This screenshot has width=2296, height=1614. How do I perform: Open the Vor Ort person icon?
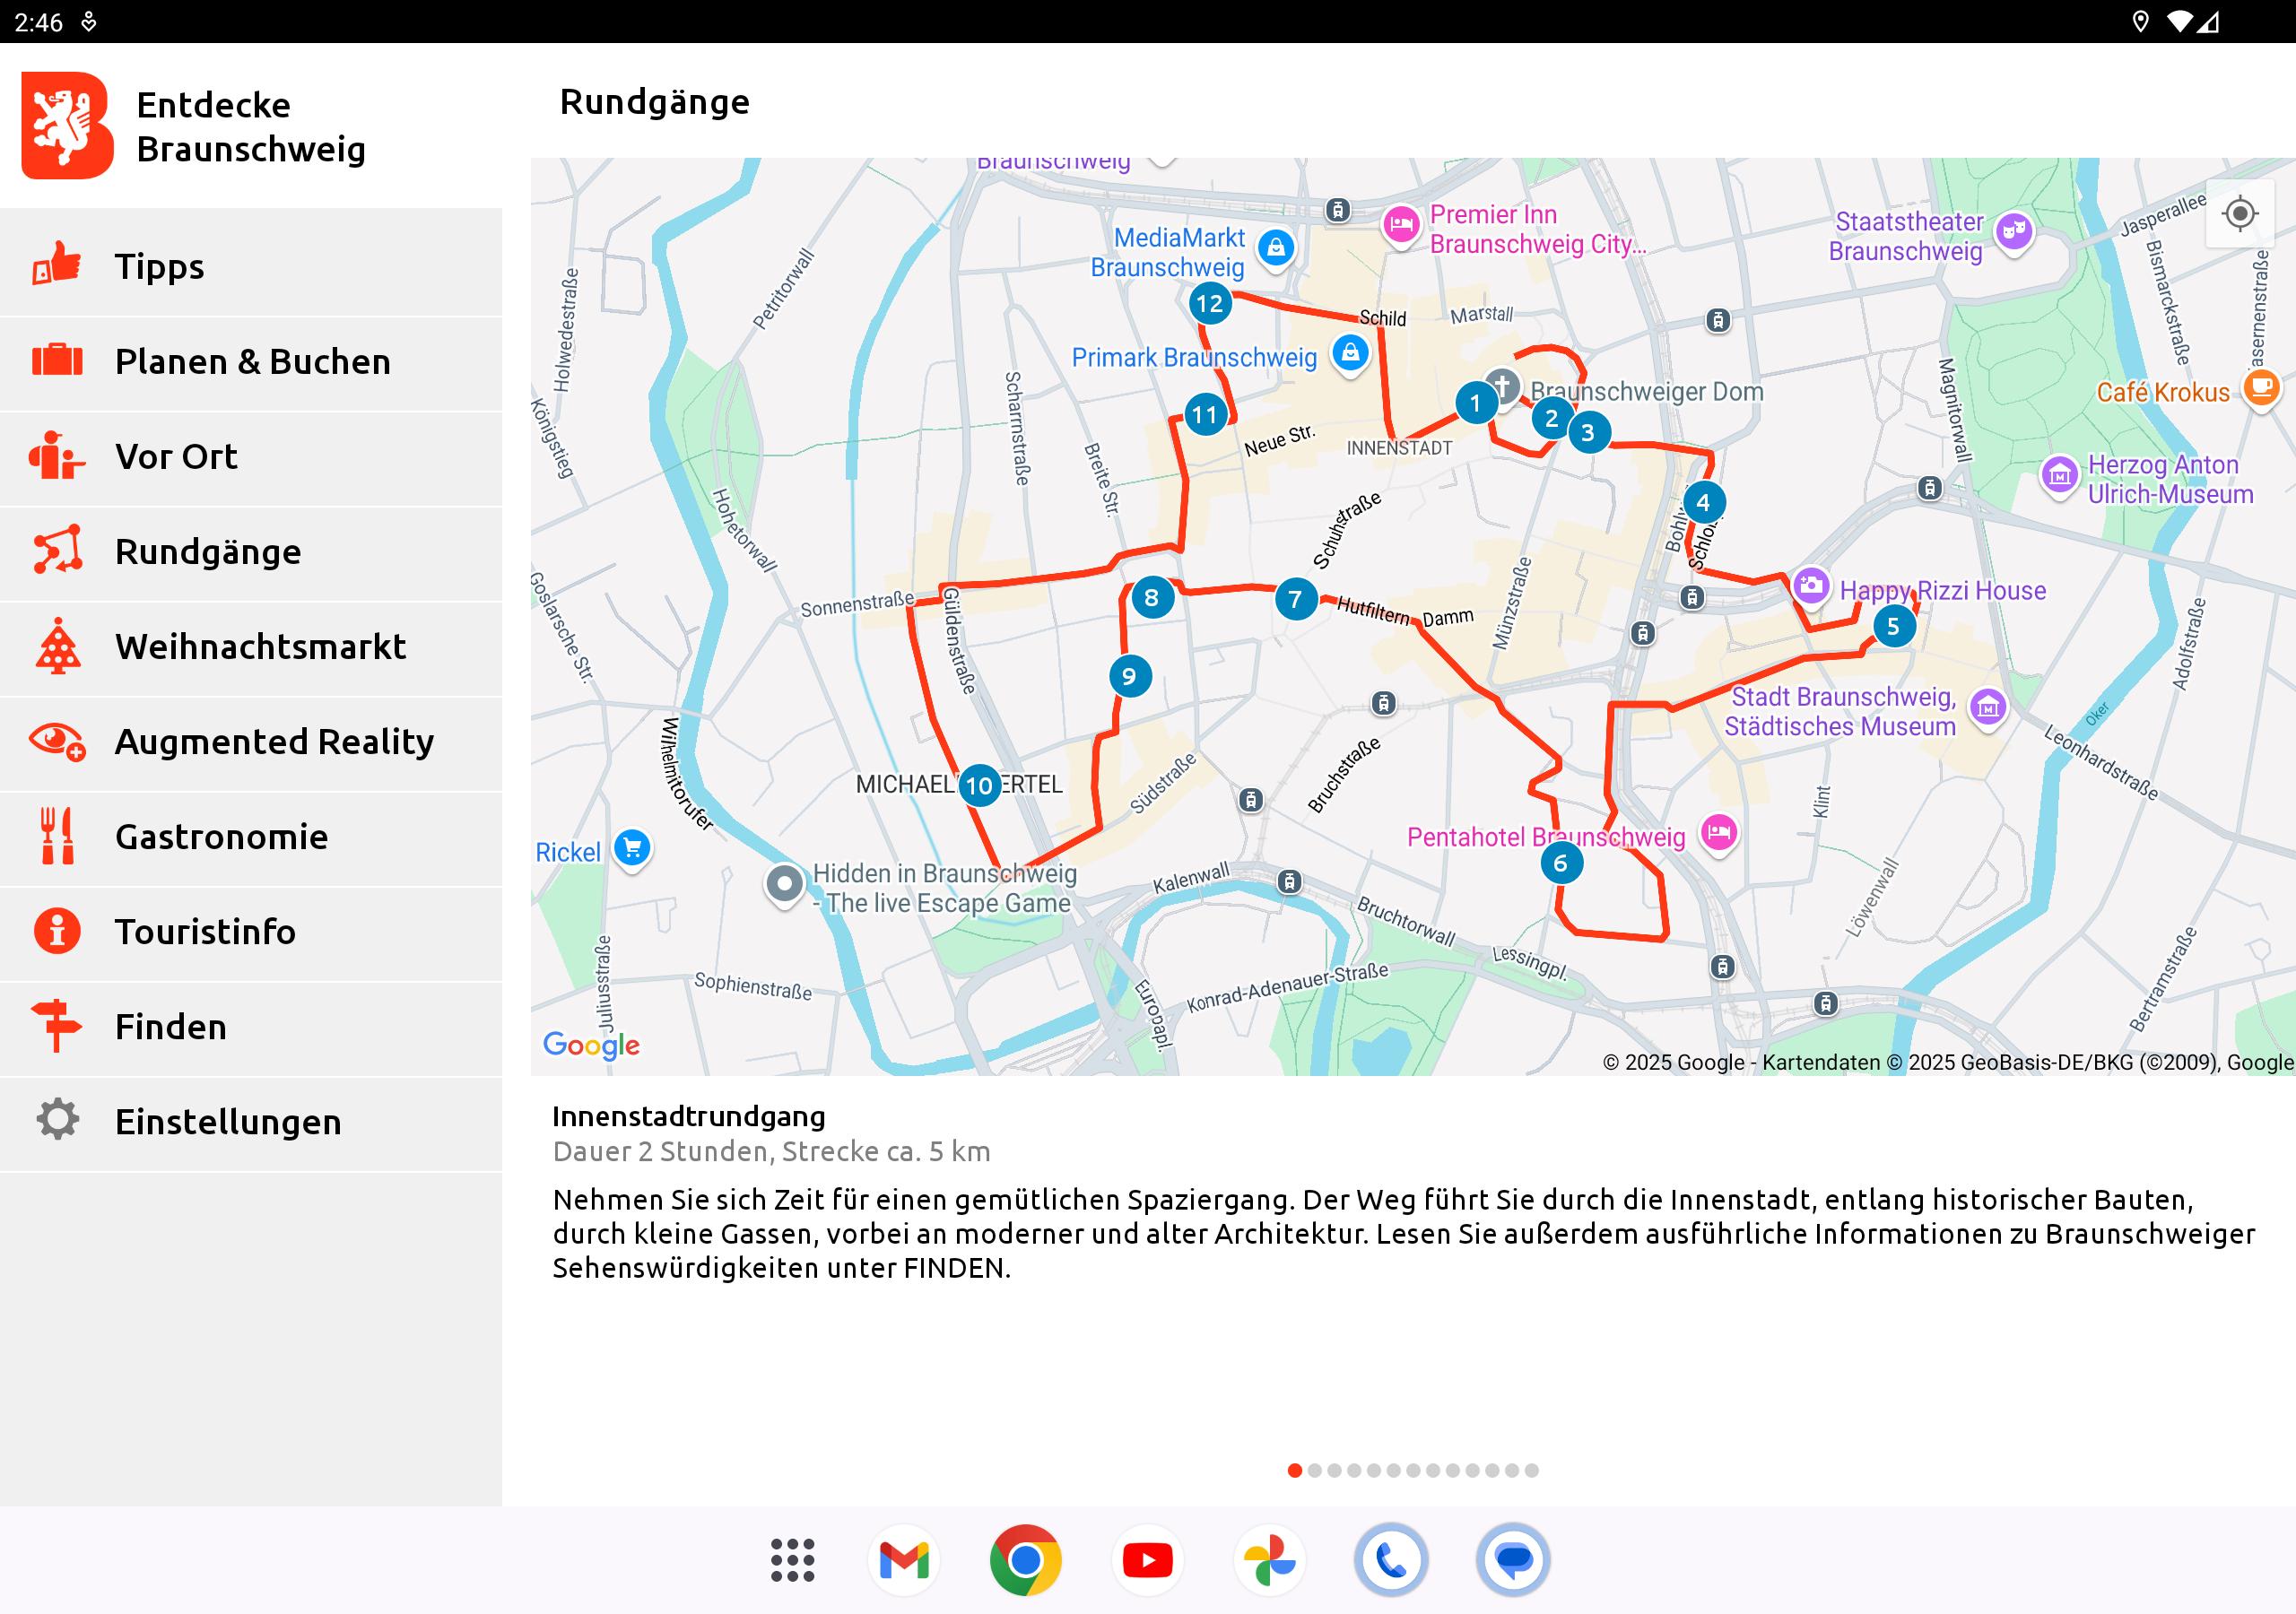[x=57, y=455]
